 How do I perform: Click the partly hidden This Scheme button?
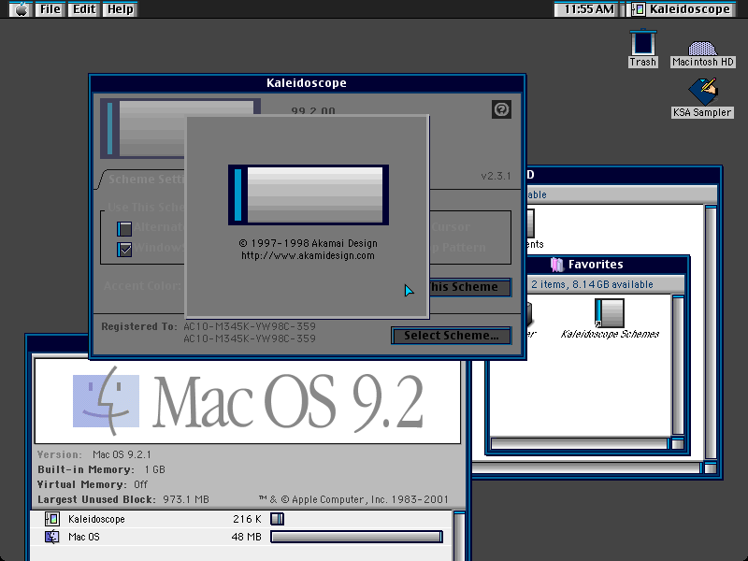pos(470,287)
